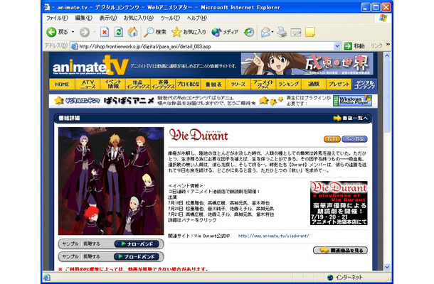
Task: Refresh the page with the green arrows icon
Action: click(119, 33)
